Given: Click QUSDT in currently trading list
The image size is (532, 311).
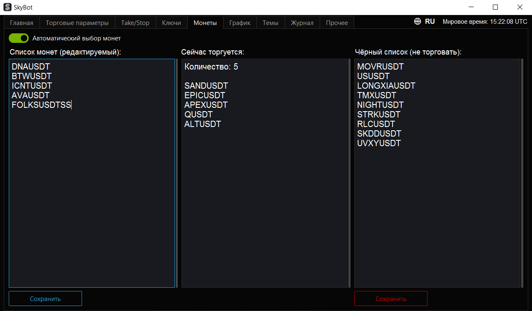Looking at the screenshot, I should tap(199, 114).
